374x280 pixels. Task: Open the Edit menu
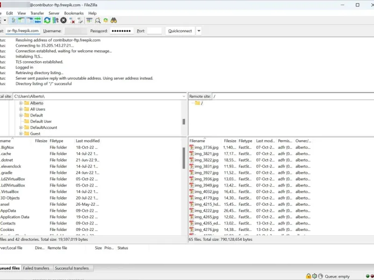pyautogui.click(x=9, y=14)
